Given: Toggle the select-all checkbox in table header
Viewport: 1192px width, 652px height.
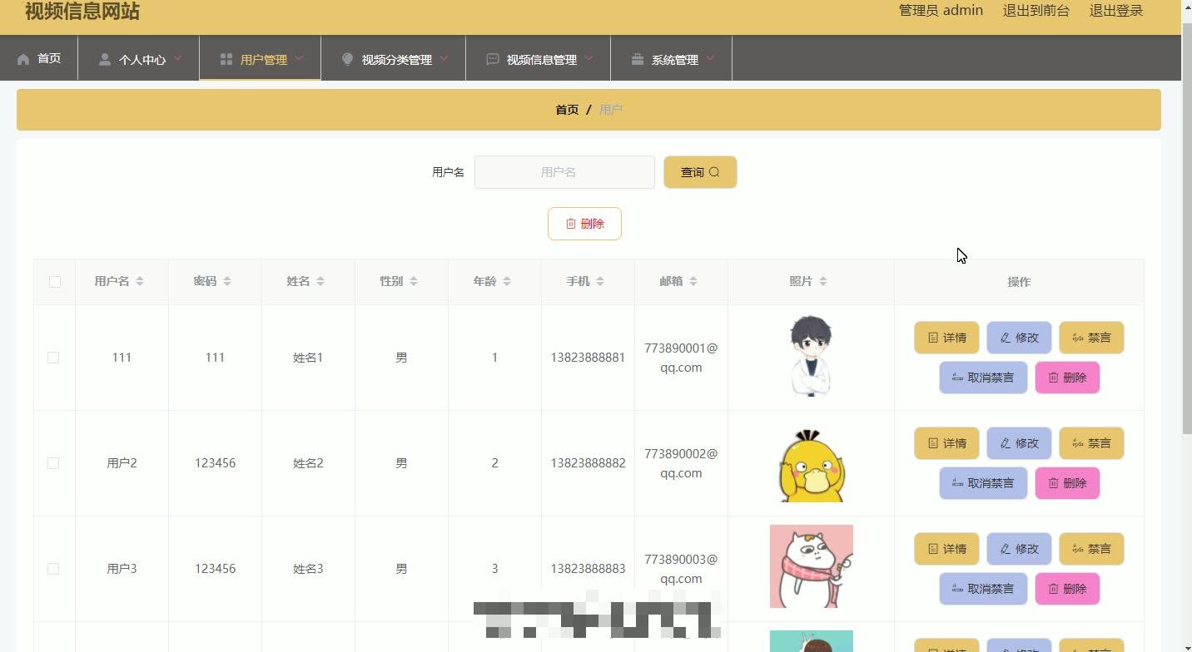Looking at the screenshot, I should 55,281.
